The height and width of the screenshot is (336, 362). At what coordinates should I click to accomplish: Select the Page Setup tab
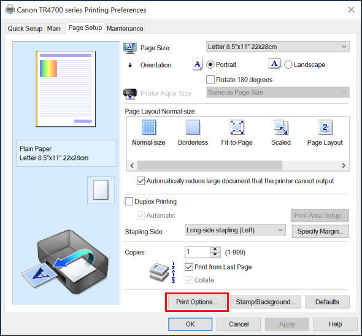(85, 28)
